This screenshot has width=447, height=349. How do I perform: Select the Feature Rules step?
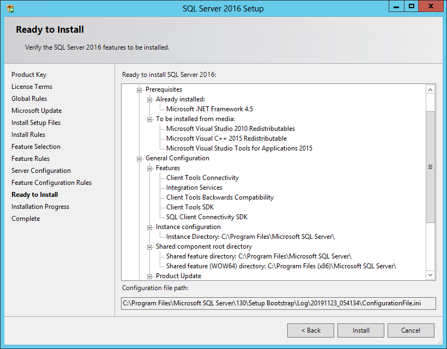coord(31,159)
